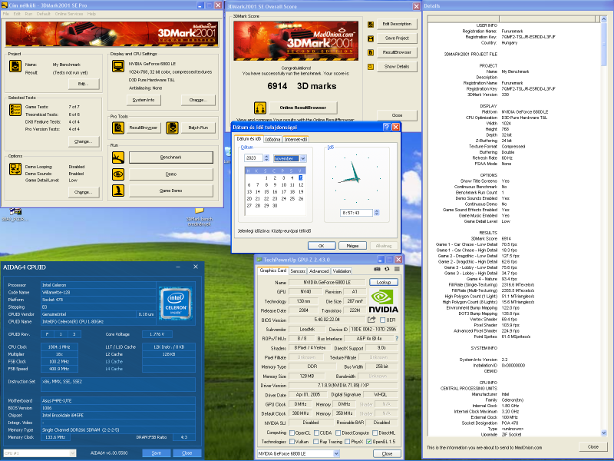Toggle the CUDA checkbox
This screenshot has height=461, width=614.
(x=316, y=433)
